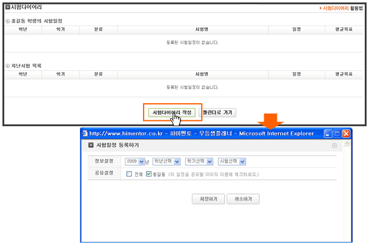
Task: Click the 저장하기 button
Action: (208, 198)
